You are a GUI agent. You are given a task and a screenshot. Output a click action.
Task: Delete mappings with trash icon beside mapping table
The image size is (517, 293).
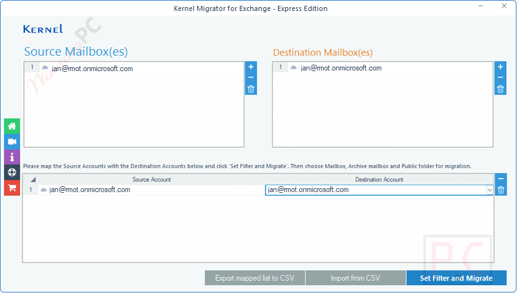point(501,190)
